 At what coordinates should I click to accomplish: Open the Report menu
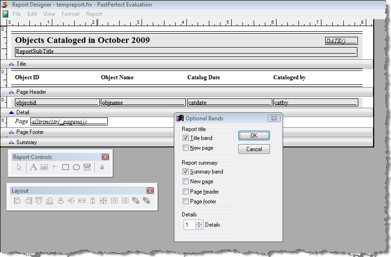pyautogui.click(x=94, y=14)
